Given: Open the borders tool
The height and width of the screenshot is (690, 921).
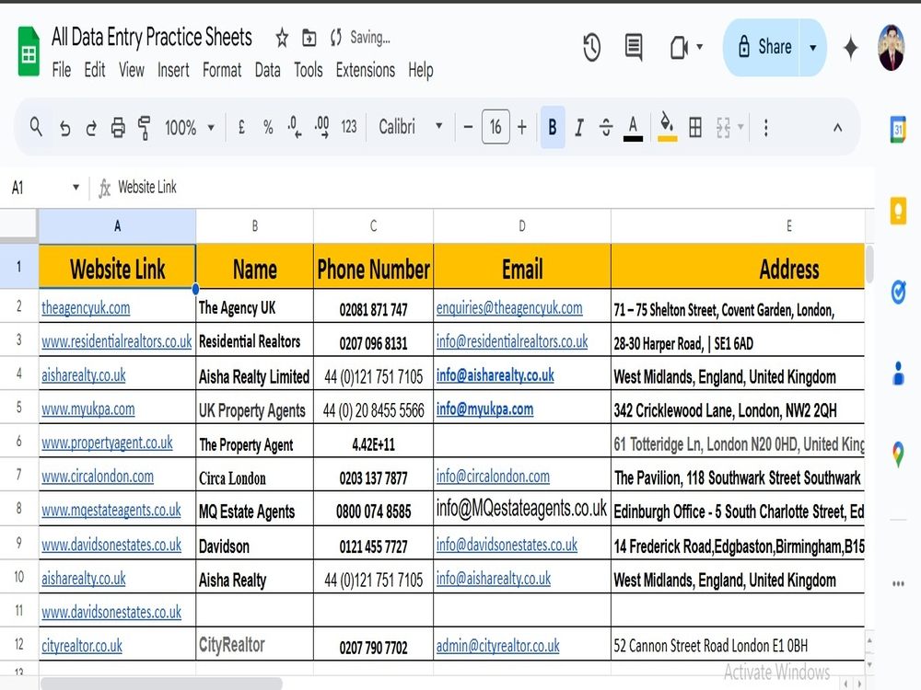Looking at the screenshot, I should 694,127.
